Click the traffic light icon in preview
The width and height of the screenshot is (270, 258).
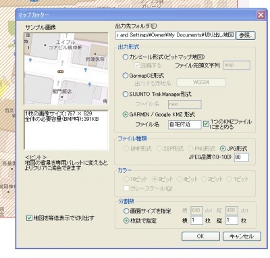coord(61,72)
